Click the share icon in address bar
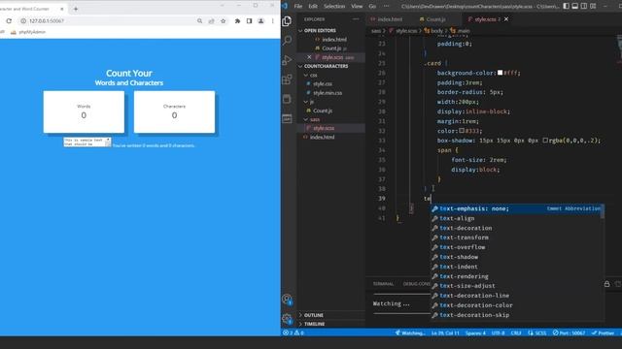 [x=212, y=21]
